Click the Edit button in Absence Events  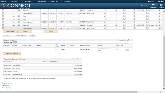[x=127, y=50]
